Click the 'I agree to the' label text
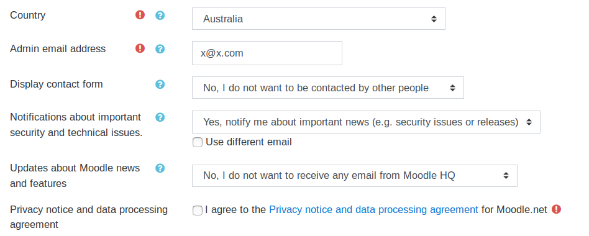589x236 pixels. 235,209
